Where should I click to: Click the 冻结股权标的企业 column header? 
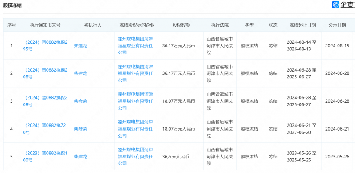(137, 25)
